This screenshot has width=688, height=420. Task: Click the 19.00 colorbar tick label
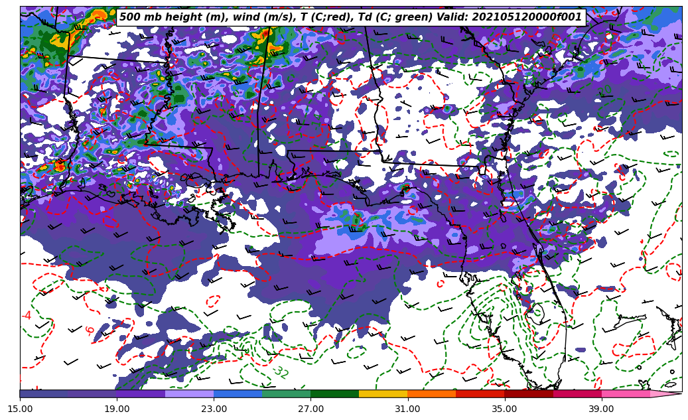click(117, 409)
